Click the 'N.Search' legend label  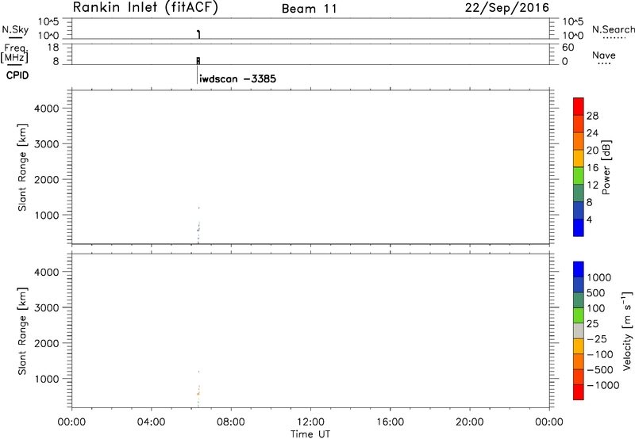pyautogui.click(x=613, y=29)
